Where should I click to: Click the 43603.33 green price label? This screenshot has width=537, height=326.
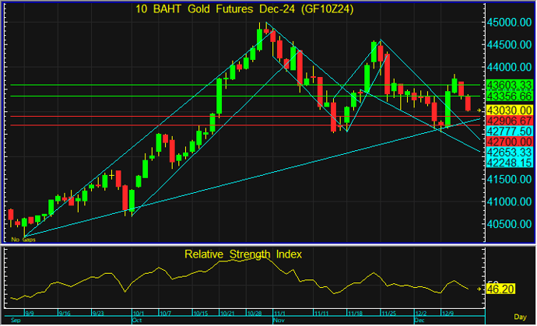pyautogui.click(x=508, y=84)
